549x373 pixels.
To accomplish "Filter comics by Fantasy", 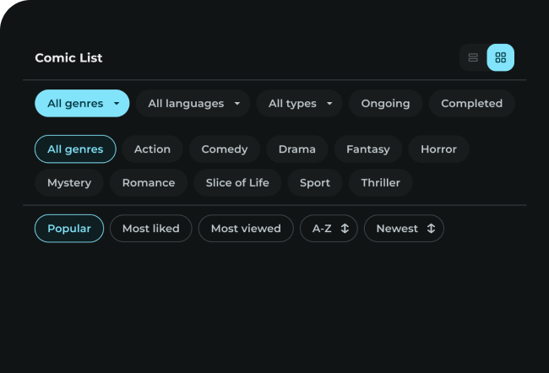I will click(367, 149).
